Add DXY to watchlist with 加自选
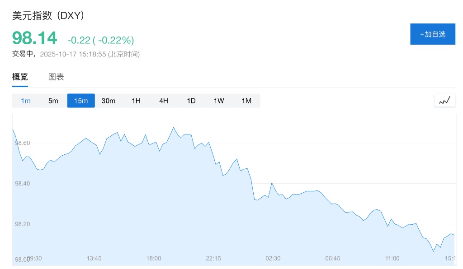463x269 pixels. [x=432, y=34]
